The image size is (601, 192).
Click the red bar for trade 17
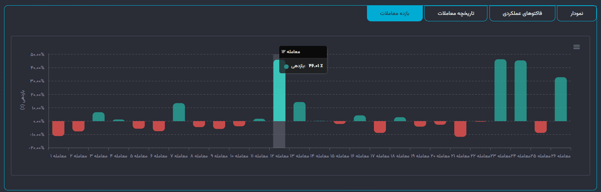coord(380,127)
